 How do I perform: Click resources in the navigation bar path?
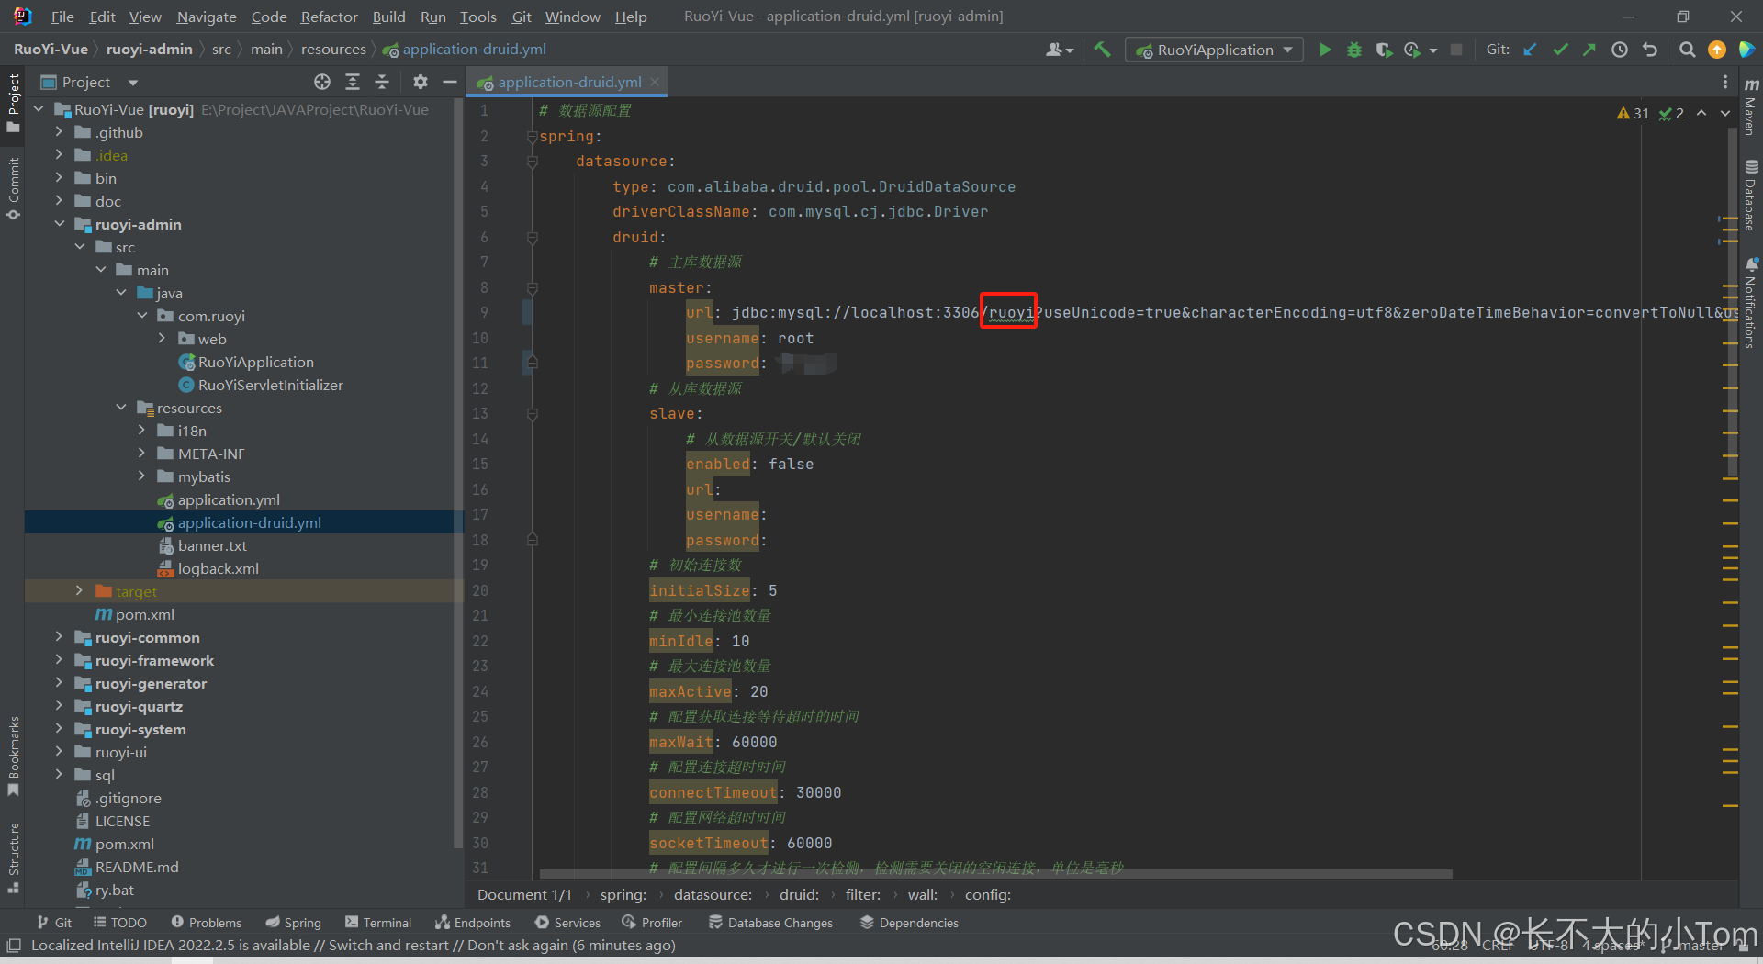pos(333,50)
